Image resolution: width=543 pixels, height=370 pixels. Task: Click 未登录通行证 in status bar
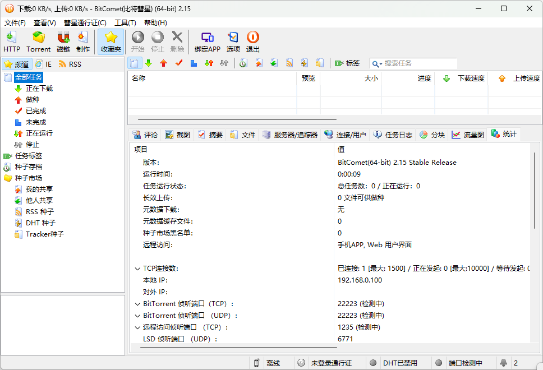[x=330, y=363]
